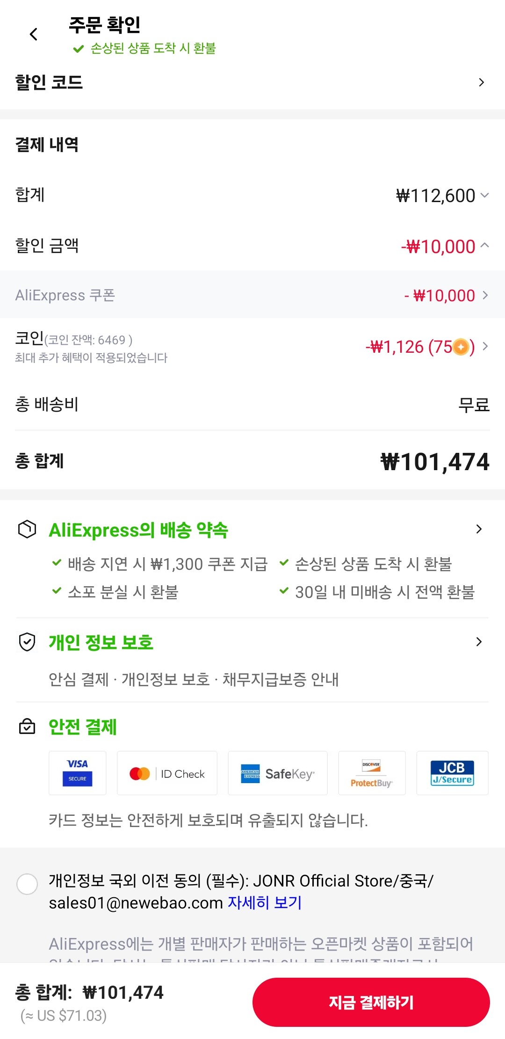Screen dimensions: 505x1039
Task: Tap the Visa Secure card logo
Action: 78,773
